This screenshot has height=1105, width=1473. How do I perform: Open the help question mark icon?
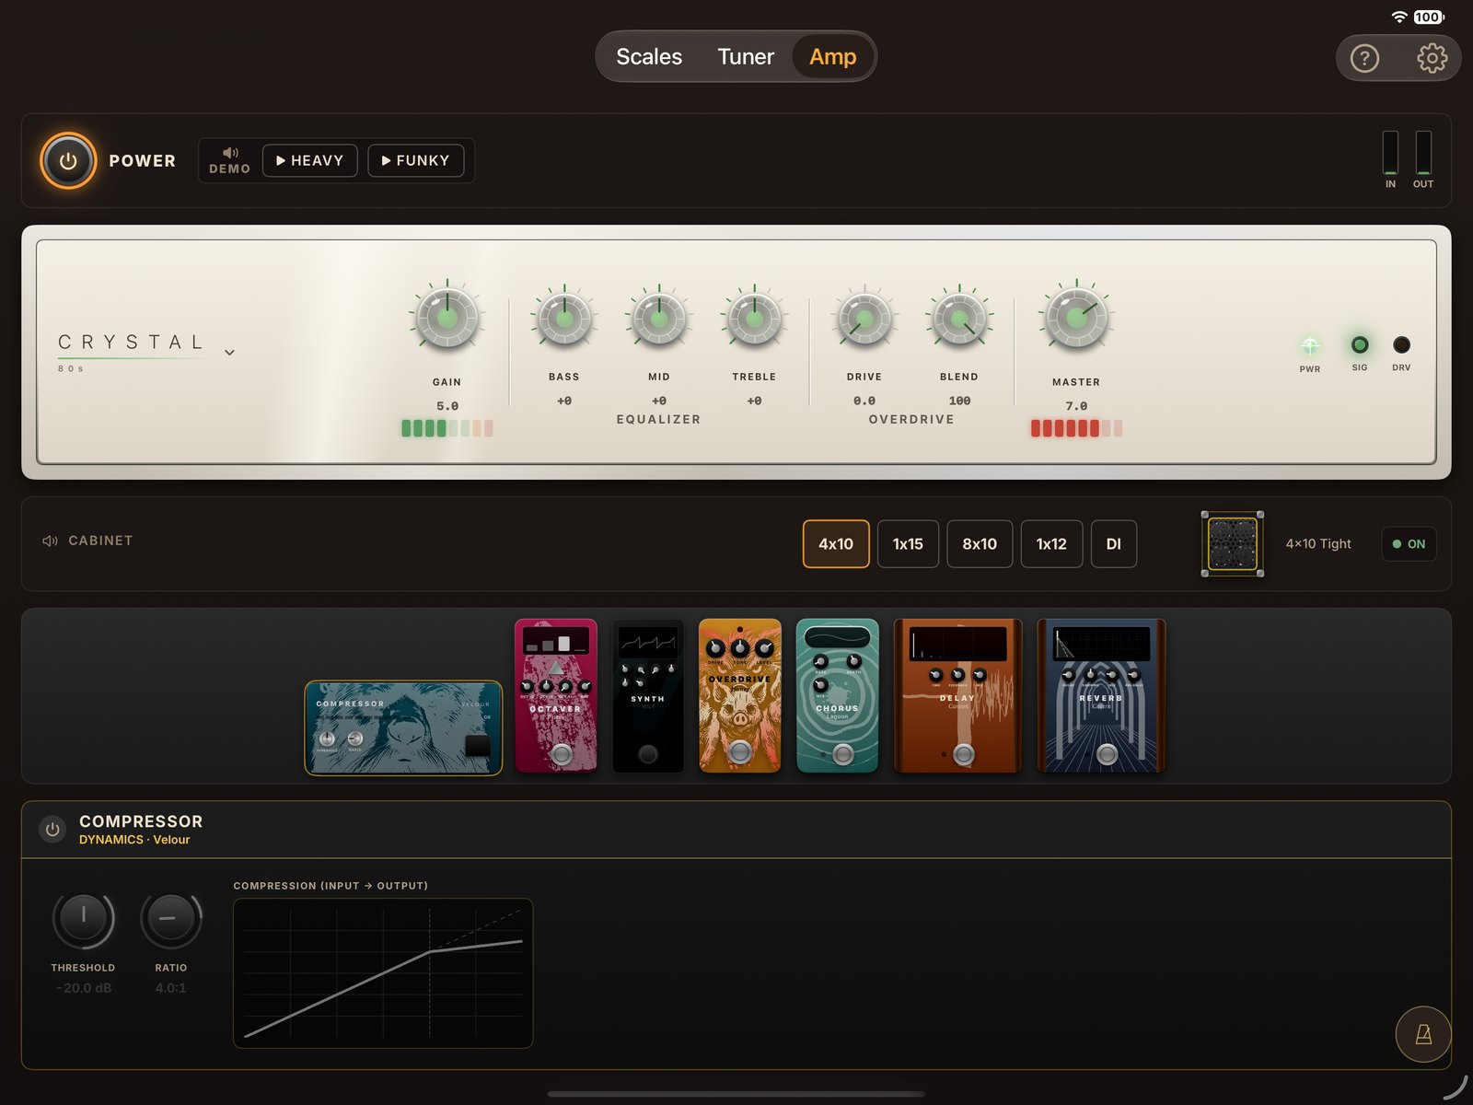click(x=1364, y=58)
